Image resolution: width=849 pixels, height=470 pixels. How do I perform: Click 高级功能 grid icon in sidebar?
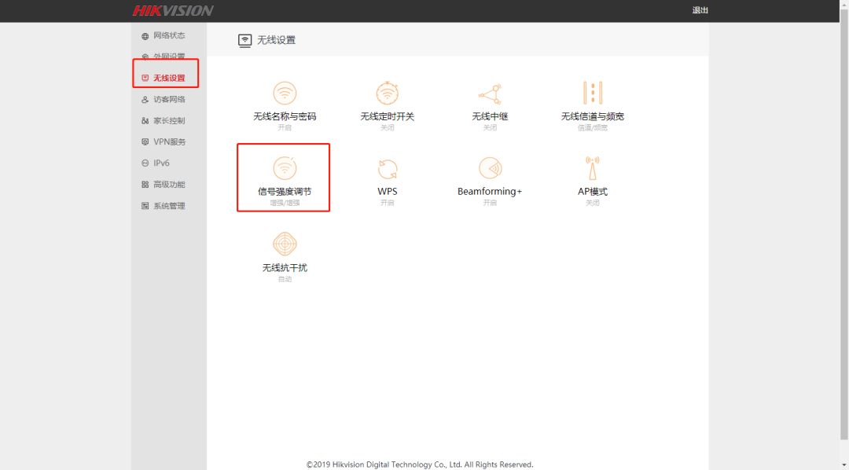[x=145, y=185]
